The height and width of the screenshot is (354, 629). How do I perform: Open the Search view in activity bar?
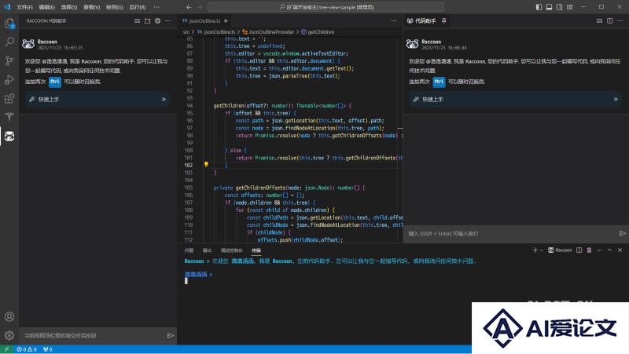(9, 42)
